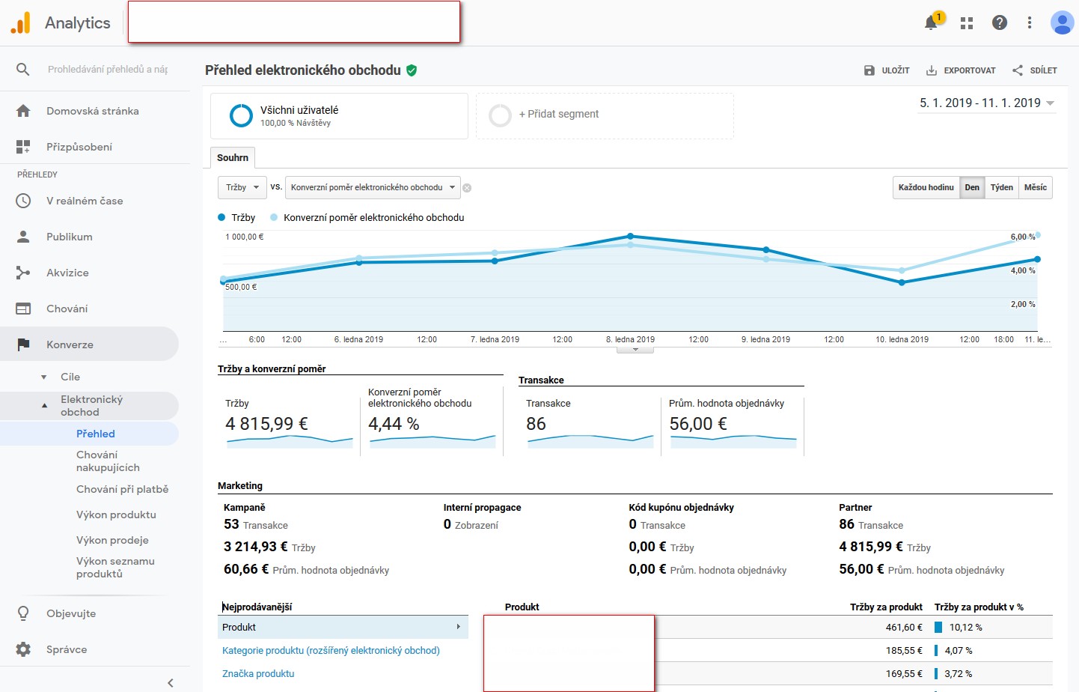Open the date range picker dropdown
Viewport: 1079px width, 692px height.
click(x=986, y=103)
